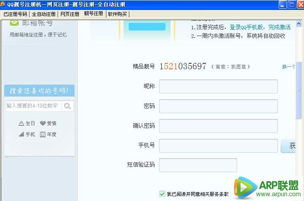Select the 靓号注册 tab
Viewport: 304px width, 201px height.
click(93, 13)
